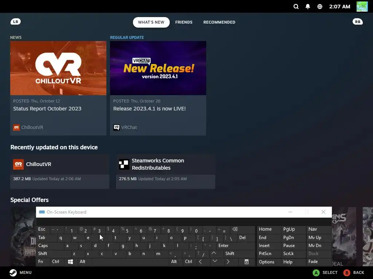Open the Options key on keyboard
373x279 pixels.
point(269,262)
